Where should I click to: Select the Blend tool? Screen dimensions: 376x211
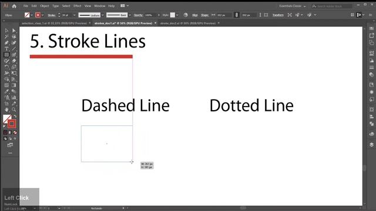point(14,91)
